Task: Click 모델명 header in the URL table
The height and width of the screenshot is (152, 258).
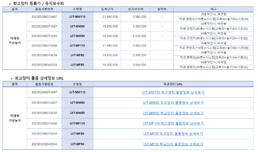Action: tap(77, 84)
